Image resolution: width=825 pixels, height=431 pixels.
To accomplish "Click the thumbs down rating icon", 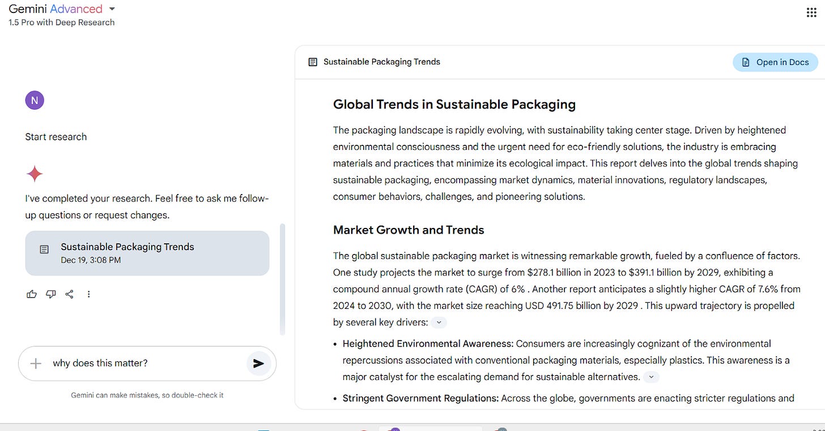I will click(50, 294).
